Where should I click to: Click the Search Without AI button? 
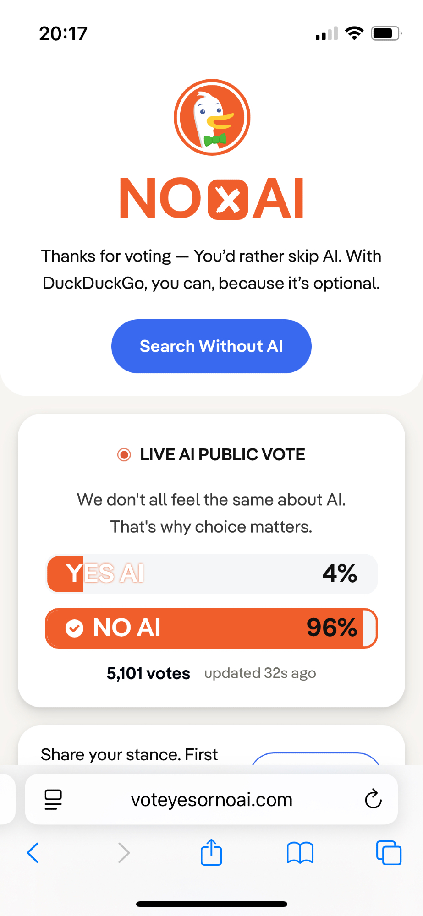[211, 346]
